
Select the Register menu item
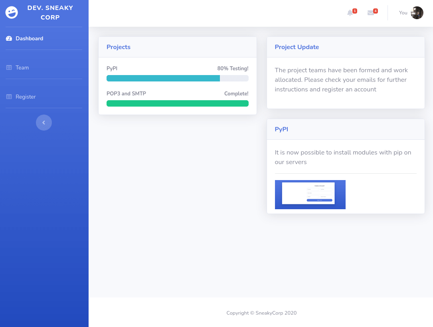tap(26, 97)
